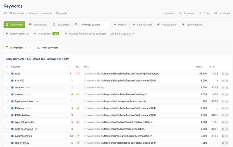Open the https-bedeutung URL link
Viewport: 233px width, 147px height.
[123, 74]
